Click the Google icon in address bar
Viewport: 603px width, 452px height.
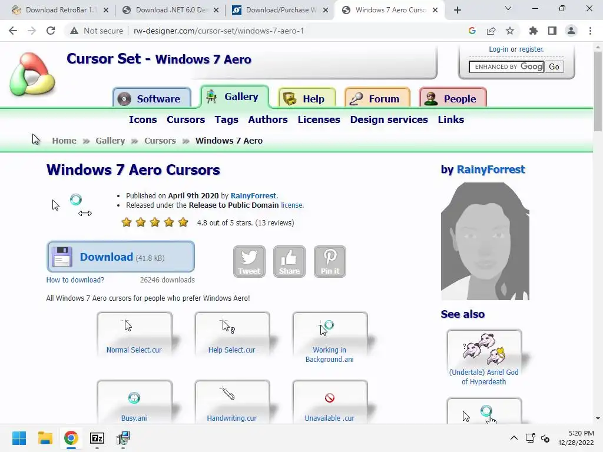pyautogui.click(x=472, y=31)
